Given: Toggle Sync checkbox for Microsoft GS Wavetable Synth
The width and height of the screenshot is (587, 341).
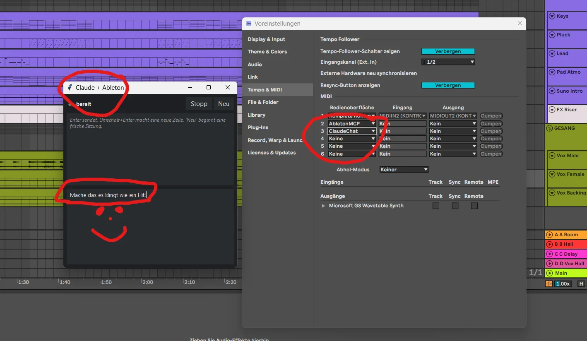Looking at the screenshot, I should (455, 206).
